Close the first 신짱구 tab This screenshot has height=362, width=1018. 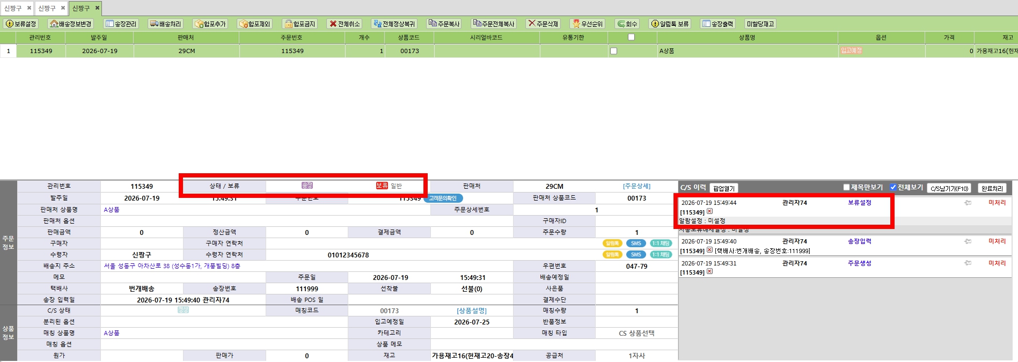click(29, 8)
